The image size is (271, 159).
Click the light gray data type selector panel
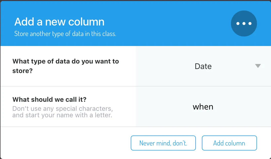[x=203, y=66]
